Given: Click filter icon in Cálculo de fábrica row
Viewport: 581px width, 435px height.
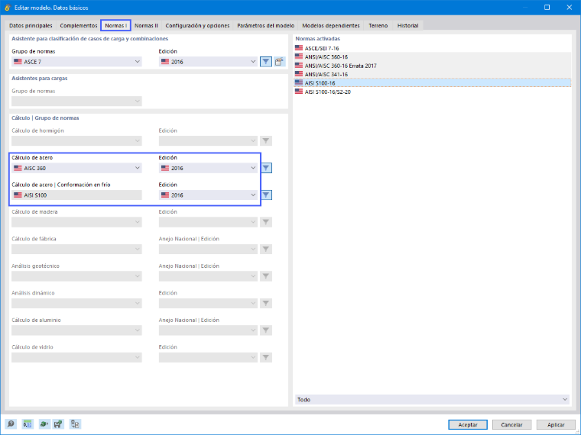Looking at the screenshot, I should coord(266,249).
